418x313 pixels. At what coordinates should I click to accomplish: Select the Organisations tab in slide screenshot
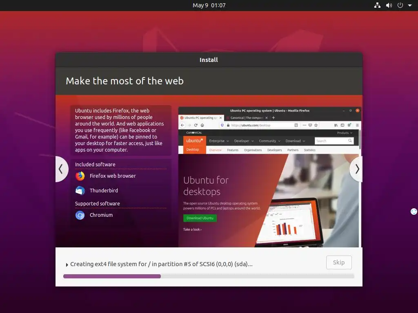(x=253, y=150)
